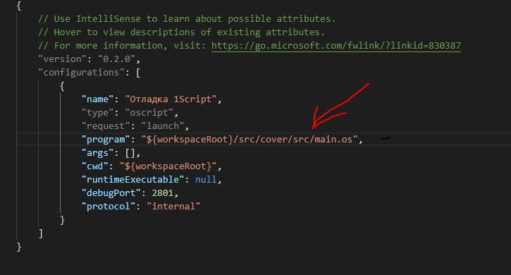The width and height of the screenshot is (511, 275).
Task: Click the configuration object's opening brace
Action: [62, 86]
